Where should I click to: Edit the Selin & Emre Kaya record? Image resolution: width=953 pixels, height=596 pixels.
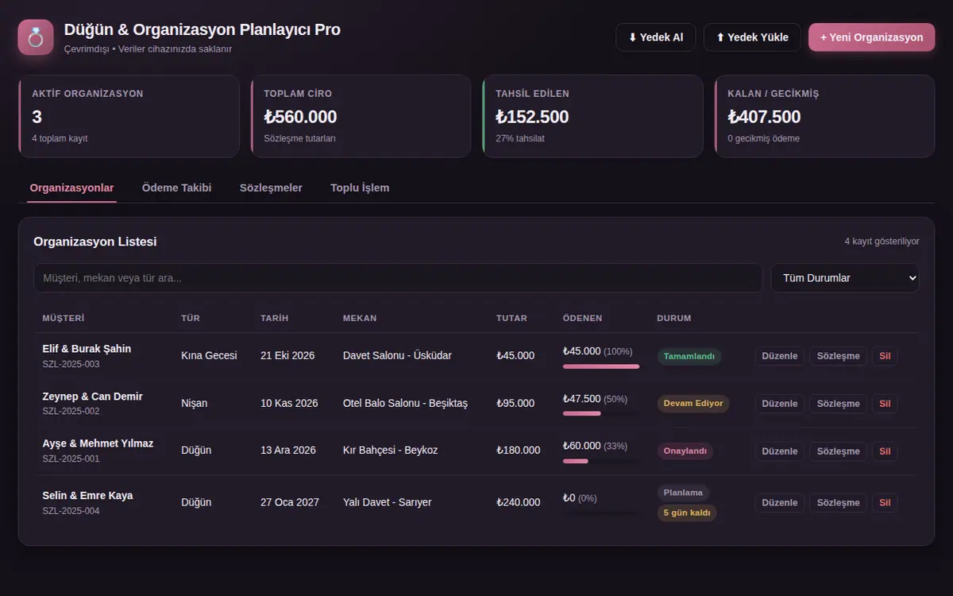780,503
